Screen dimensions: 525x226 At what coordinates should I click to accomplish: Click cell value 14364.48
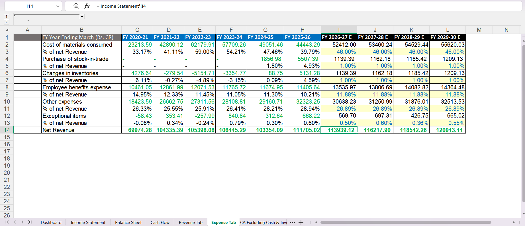coord(448,87)
